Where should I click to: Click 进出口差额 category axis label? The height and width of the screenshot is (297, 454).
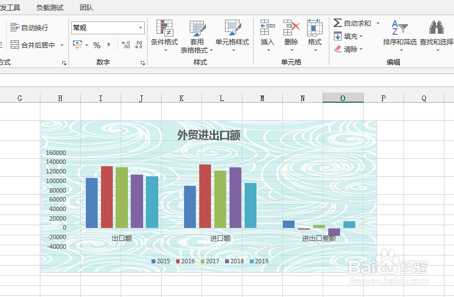[x=319, y=238]
